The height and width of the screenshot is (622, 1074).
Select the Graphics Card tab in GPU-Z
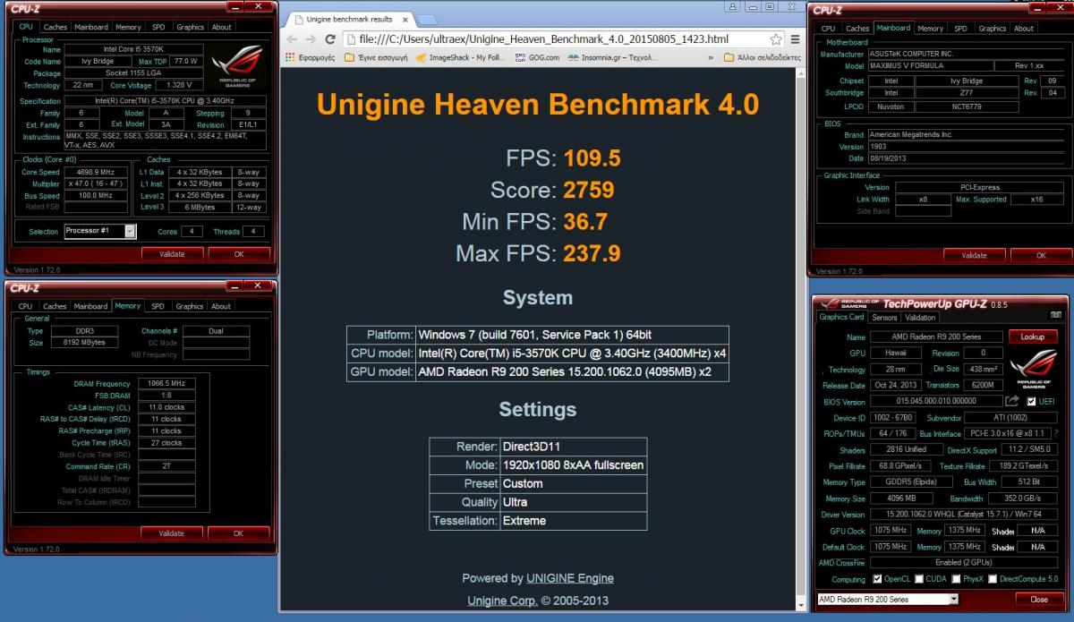[x=842, y=317]
